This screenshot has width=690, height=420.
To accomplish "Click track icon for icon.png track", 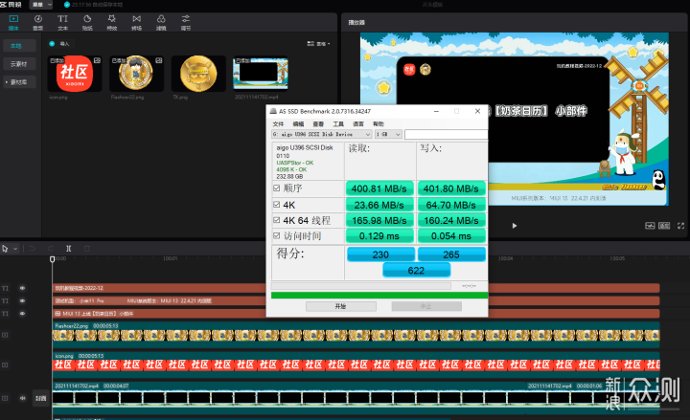I will (6, 365).
